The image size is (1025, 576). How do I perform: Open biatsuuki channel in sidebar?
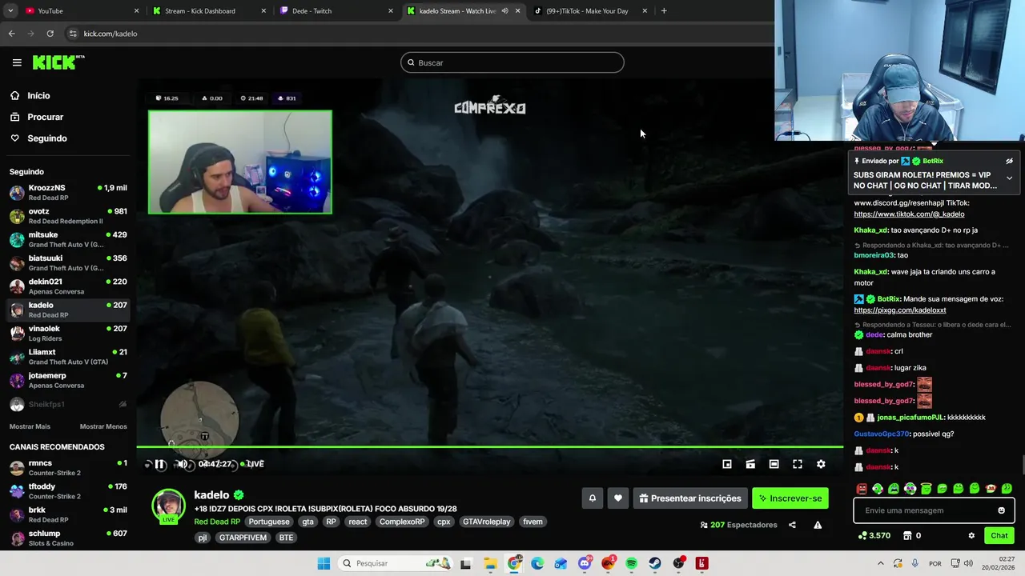click(67, 263)
